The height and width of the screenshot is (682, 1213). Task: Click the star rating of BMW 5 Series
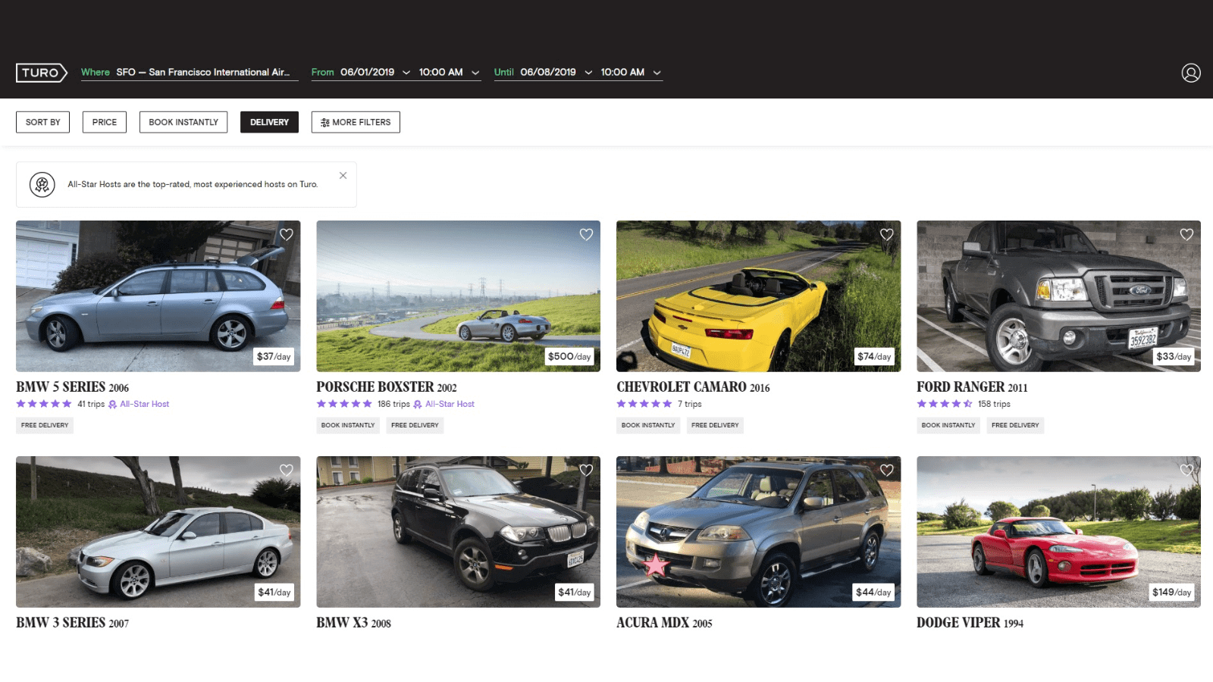44,404
